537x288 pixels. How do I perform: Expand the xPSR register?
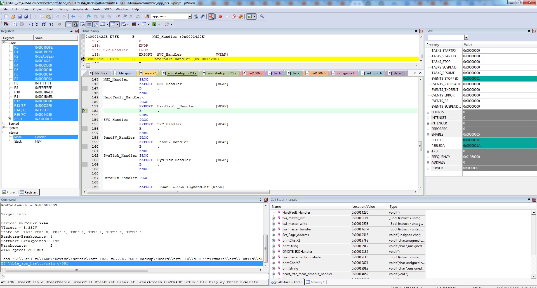tap(10, 119)
